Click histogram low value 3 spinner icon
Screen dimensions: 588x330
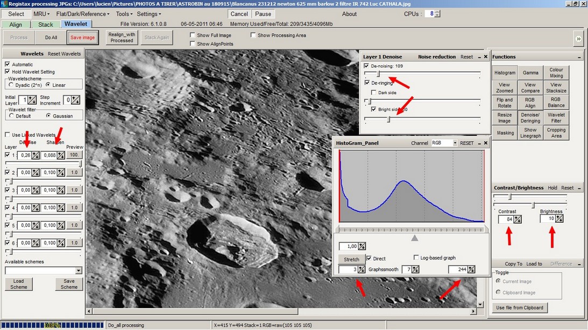[x=361, y=269]
